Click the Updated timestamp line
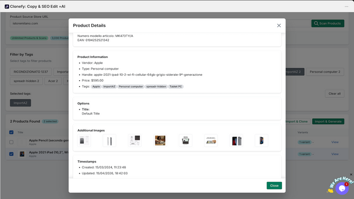 tap(105, 173)
